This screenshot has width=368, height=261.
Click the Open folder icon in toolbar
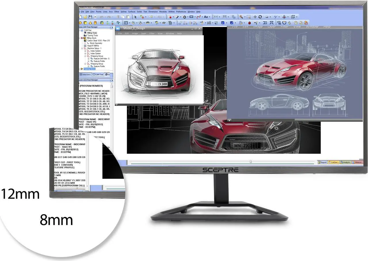tap(85, 17)
